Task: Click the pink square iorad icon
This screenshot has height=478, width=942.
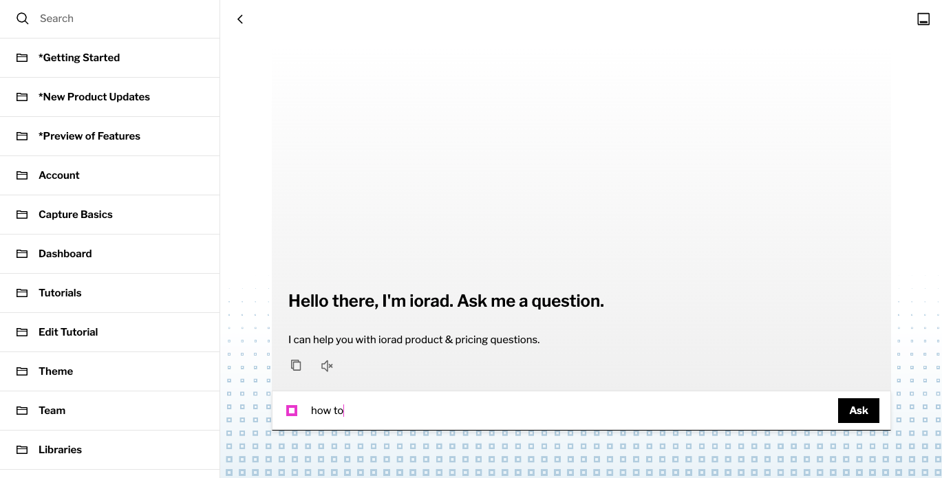Action: tap(292, 411)
